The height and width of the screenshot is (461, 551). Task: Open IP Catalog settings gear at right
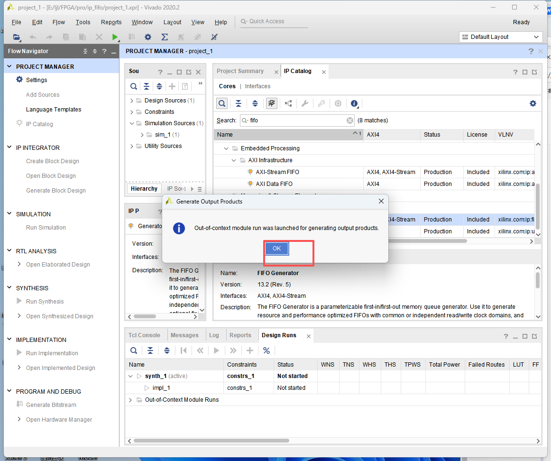[533, 103]
